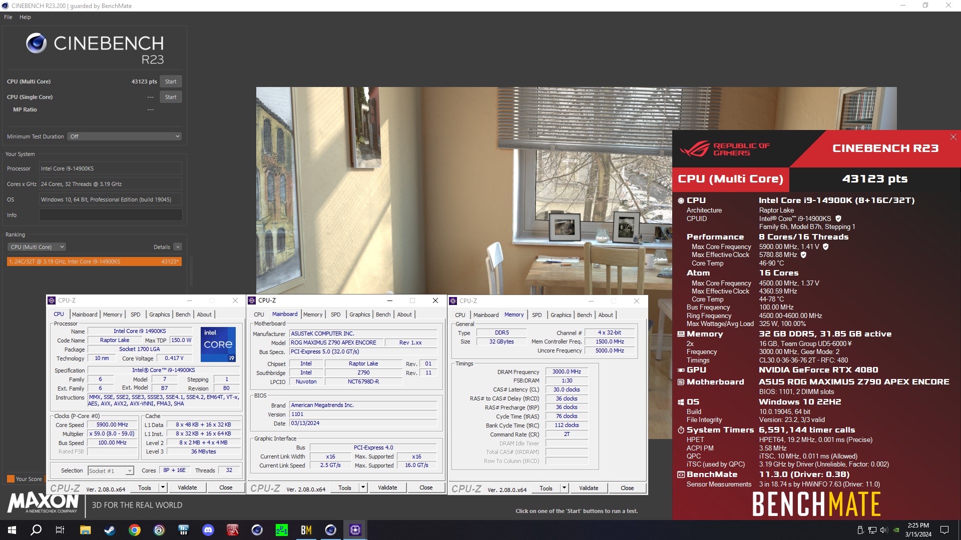This screenshot has height=540, width=961.
Task: Click the Processor field showing Intel Core i9-14900KS
Action: (111, 168)
